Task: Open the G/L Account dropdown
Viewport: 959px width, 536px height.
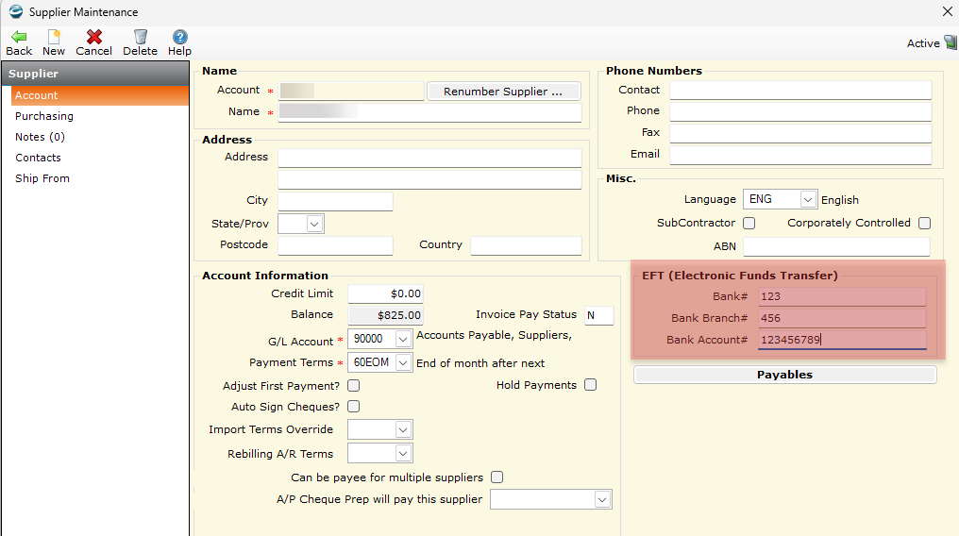Action: 403,339
